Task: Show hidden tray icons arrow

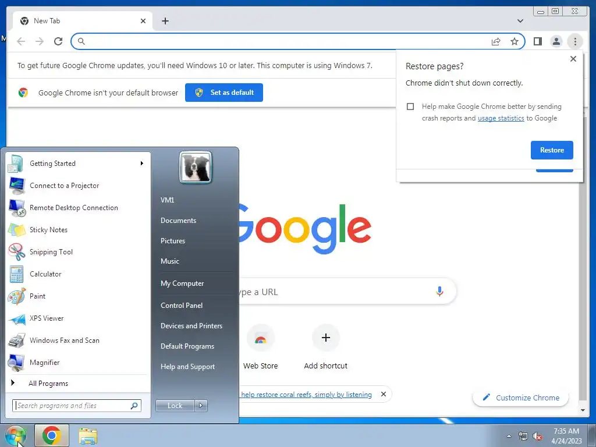Action: pos(509,437)
